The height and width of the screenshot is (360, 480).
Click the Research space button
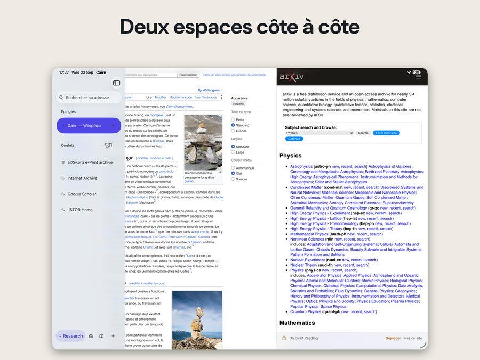[70, 336]
